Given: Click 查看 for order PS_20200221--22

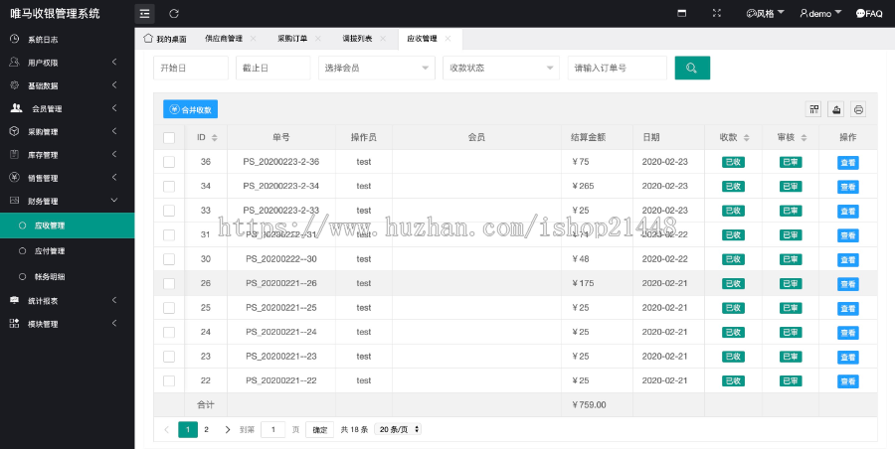Looking at the screenshot, I should (847, 381).
